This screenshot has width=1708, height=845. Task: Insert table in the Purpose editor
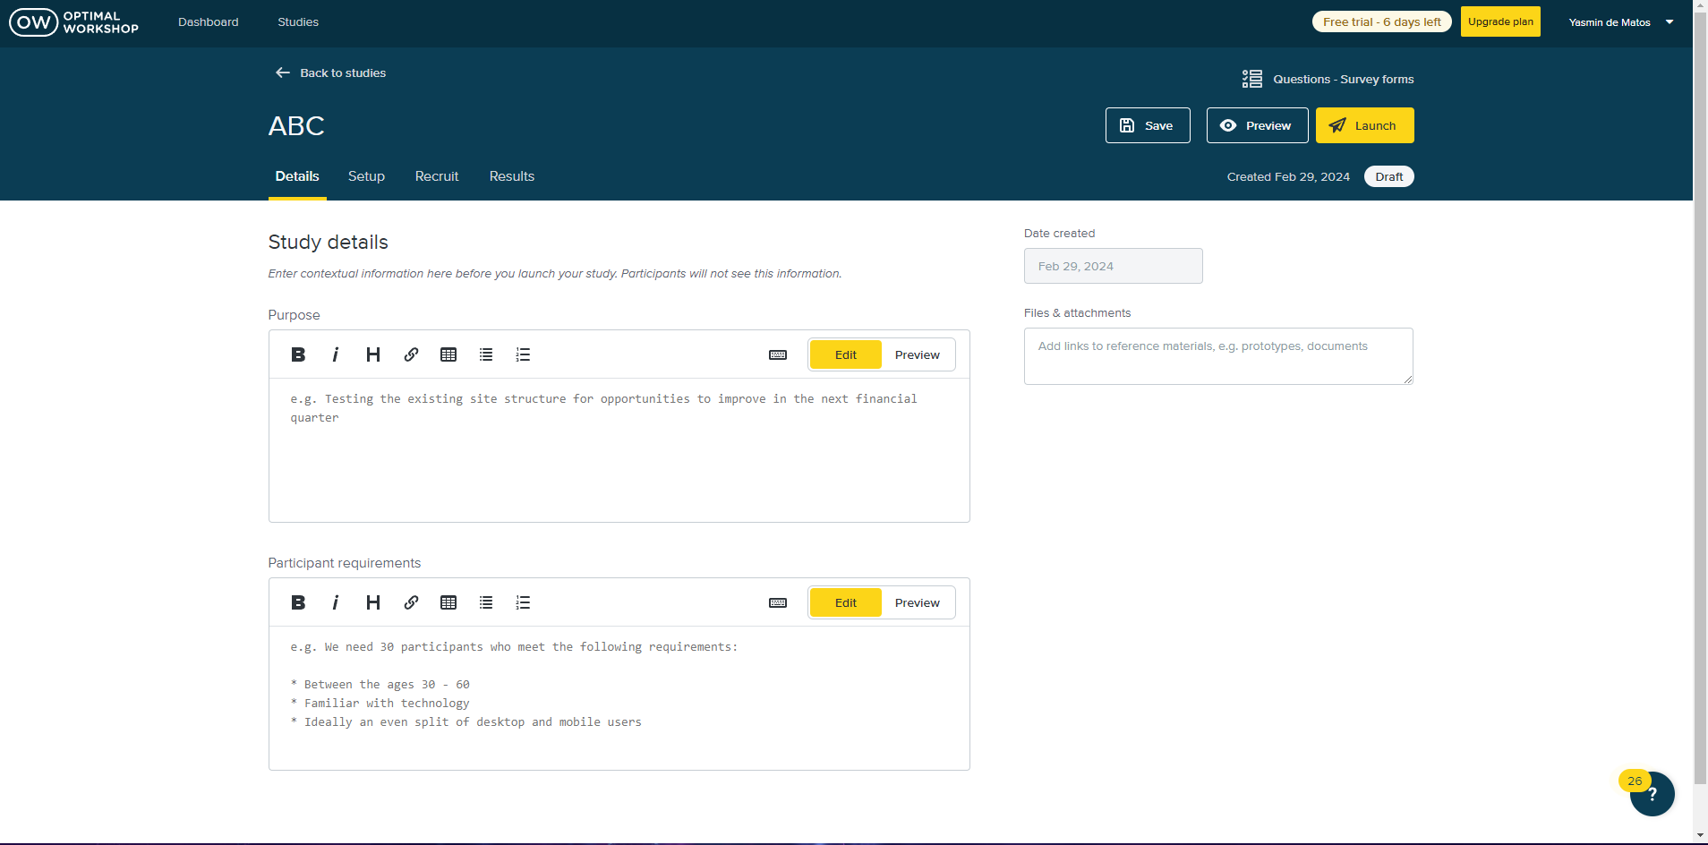coord(448,354)
